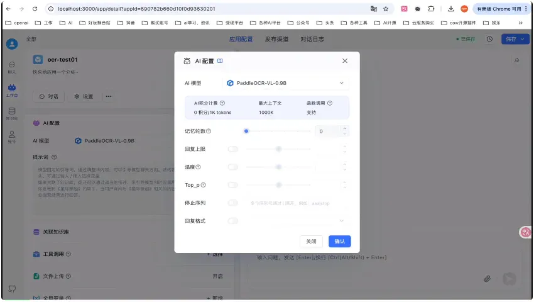The image size is (534, 302).
Task: Click the 文件上传 help icon
Action: [68, 276]
